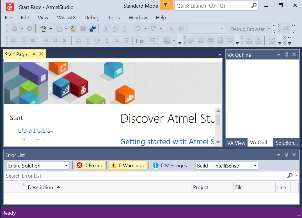Switch to the VA View tab
Viewport: 302px width, 218px height.
[x=236, y=143]
